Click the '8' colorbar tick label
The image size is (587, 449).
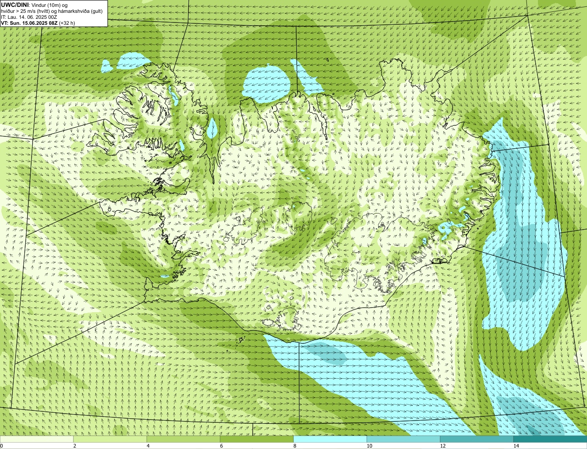click(294, 446)
